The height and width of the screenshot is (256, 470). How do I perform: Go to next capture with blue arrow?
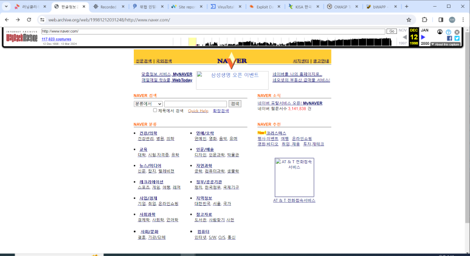coord(423,37)
